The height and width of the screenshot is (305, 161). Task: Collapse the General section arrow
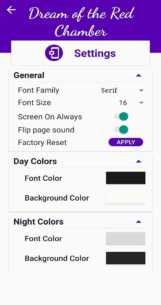click(139, 75)
